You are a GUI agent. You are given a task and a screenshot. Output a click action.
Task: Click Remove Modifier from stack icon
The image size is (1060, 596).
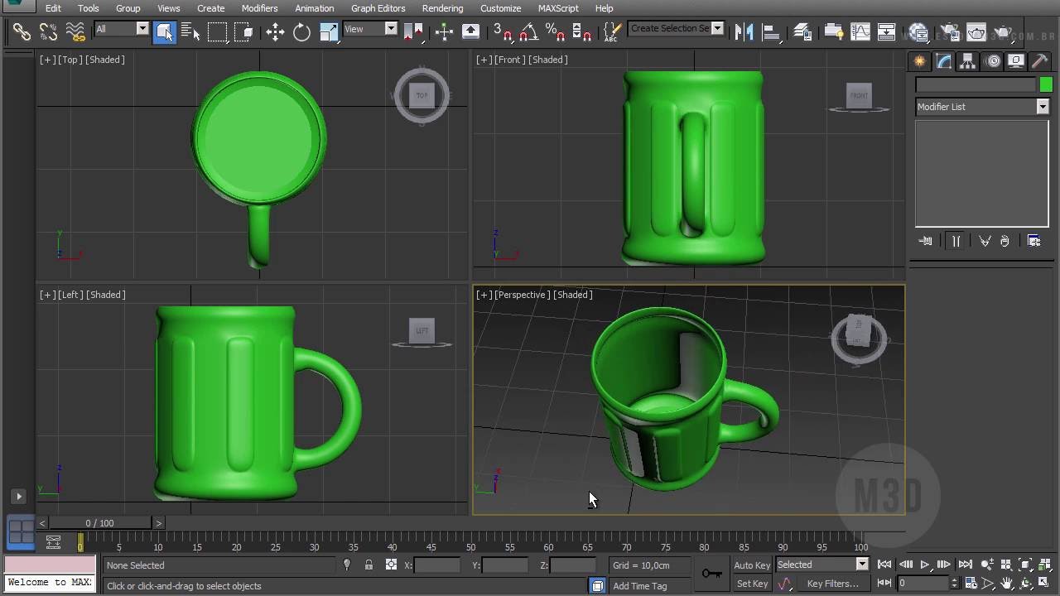pyautogui.click(x=1005, y=241)
